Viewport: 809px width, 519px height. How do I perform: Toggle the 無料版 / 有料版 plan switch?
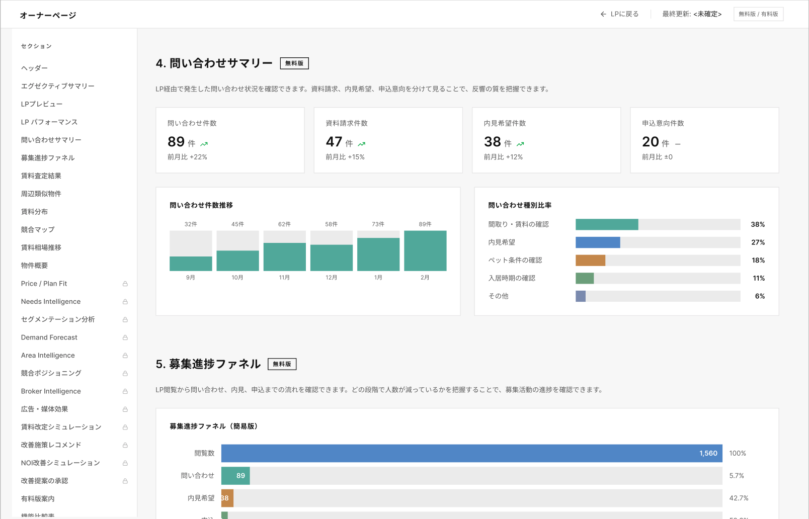(758, 14)
